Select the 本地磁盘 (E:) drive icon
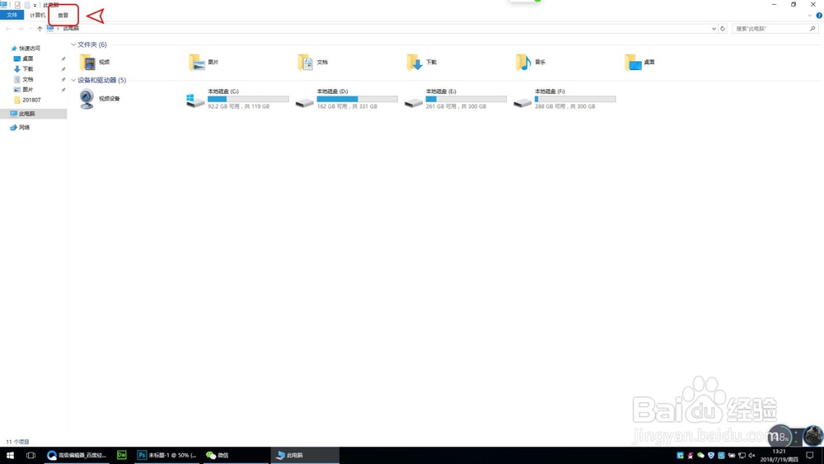 tap(414, 102)
